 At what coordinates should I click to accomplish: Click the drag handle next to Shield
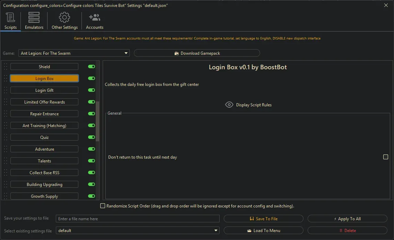[x=6, y=66]
